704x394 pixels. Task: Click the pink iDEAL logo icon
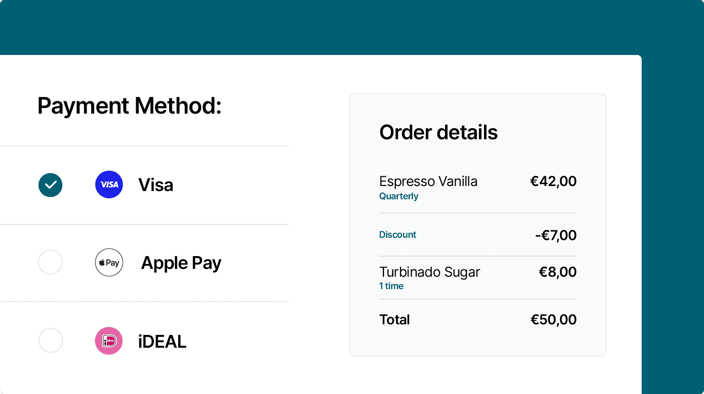coord(109,341)
